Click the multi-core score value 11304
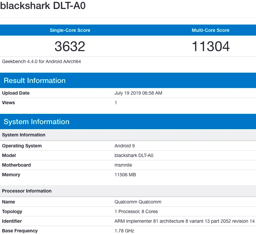Viewport: 256px width, 234px height. 211,46
